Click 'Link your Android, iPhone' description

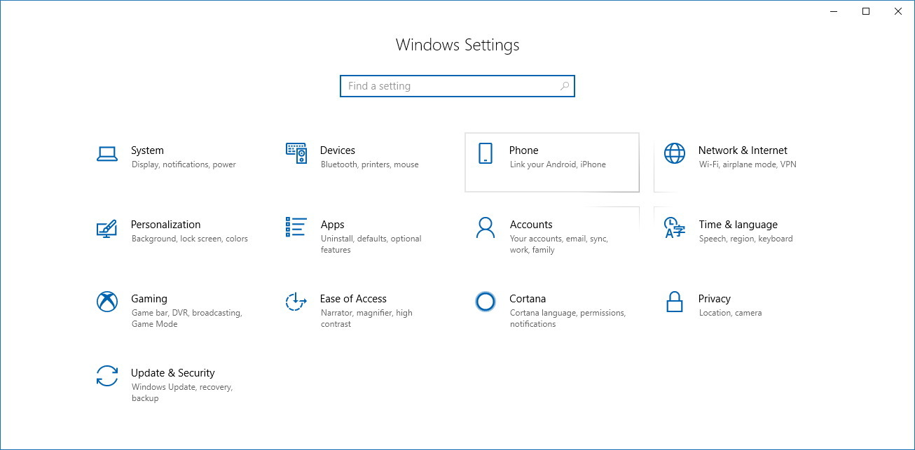[558, 165]
